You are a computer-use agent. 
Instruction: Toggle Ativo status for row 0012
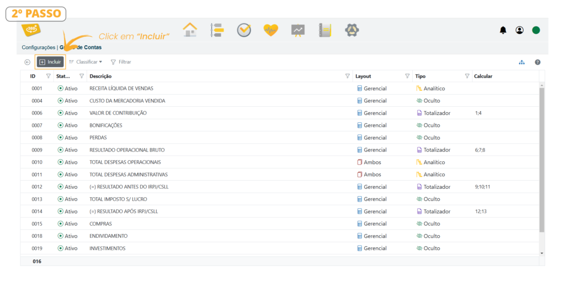tap(61, 187)
